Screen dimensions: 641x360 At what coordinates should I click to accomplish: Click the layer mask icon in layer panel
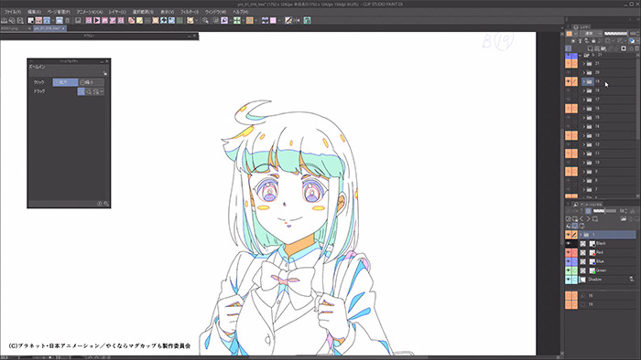(624, 48)
